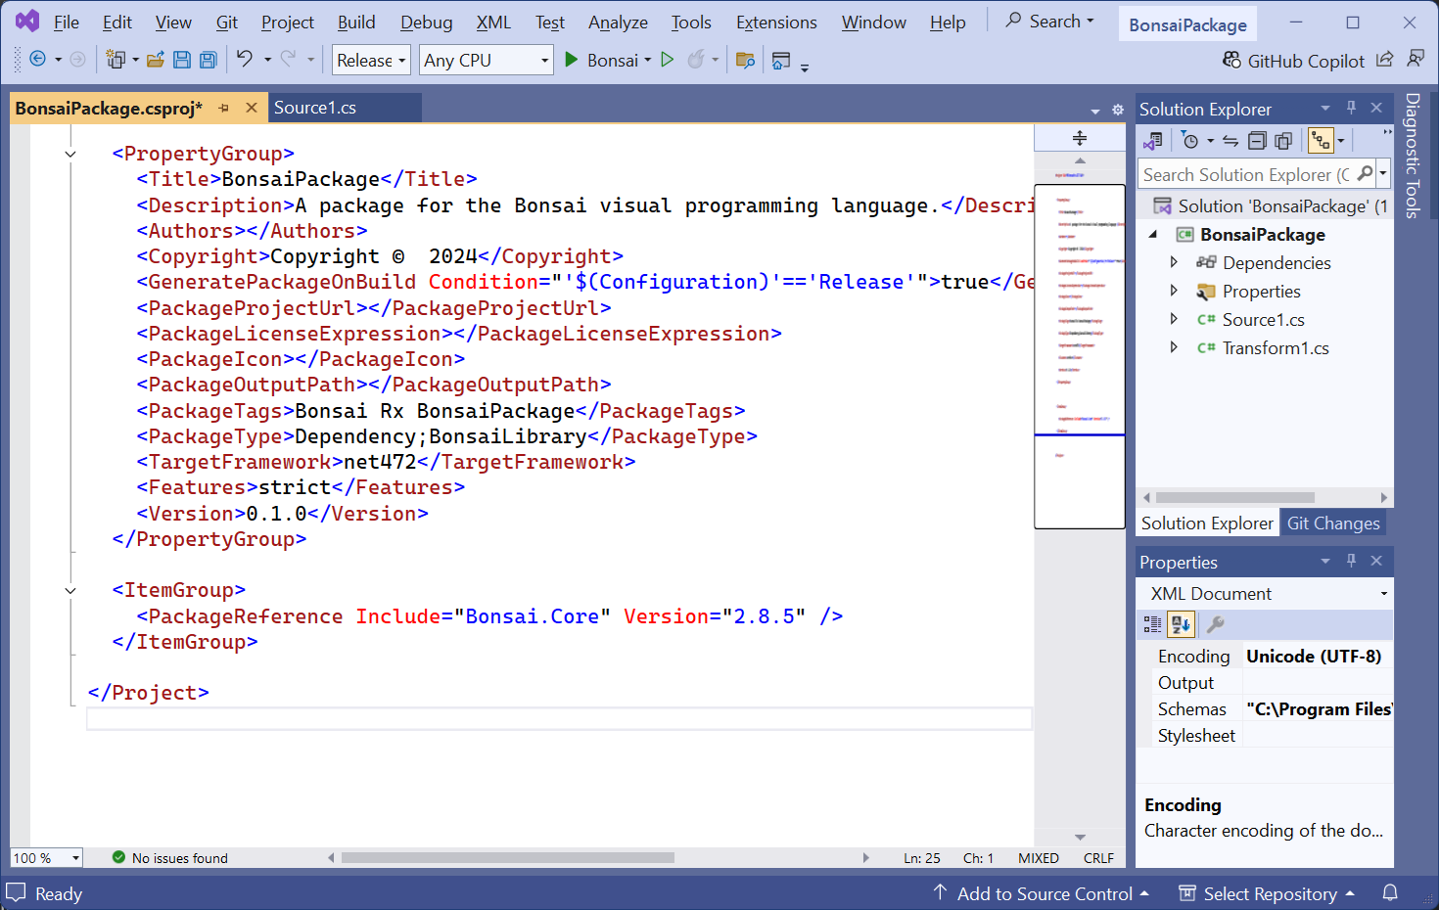Click Collapse All icon in Solution Explorer
Screen dimensions: 1439x910
tap(1257, 141)
